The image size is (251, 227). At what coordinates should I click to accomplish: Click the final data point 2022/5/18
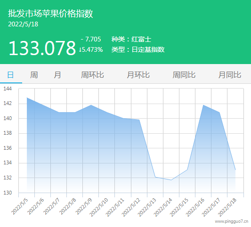click(235, 170)
